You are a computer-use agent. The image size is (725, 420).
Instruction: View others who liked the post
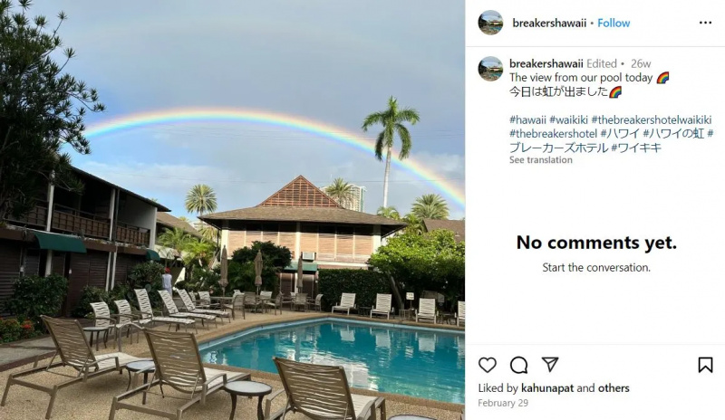(614, 388)
